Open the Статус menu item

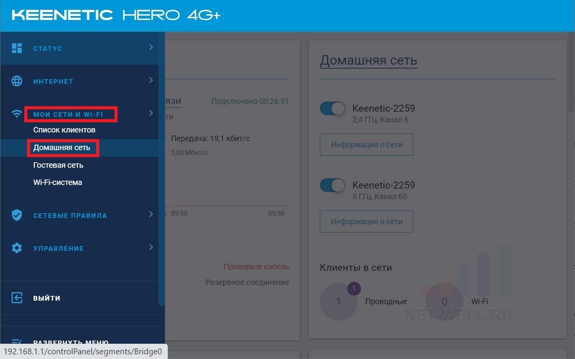[x=48, y=49]
